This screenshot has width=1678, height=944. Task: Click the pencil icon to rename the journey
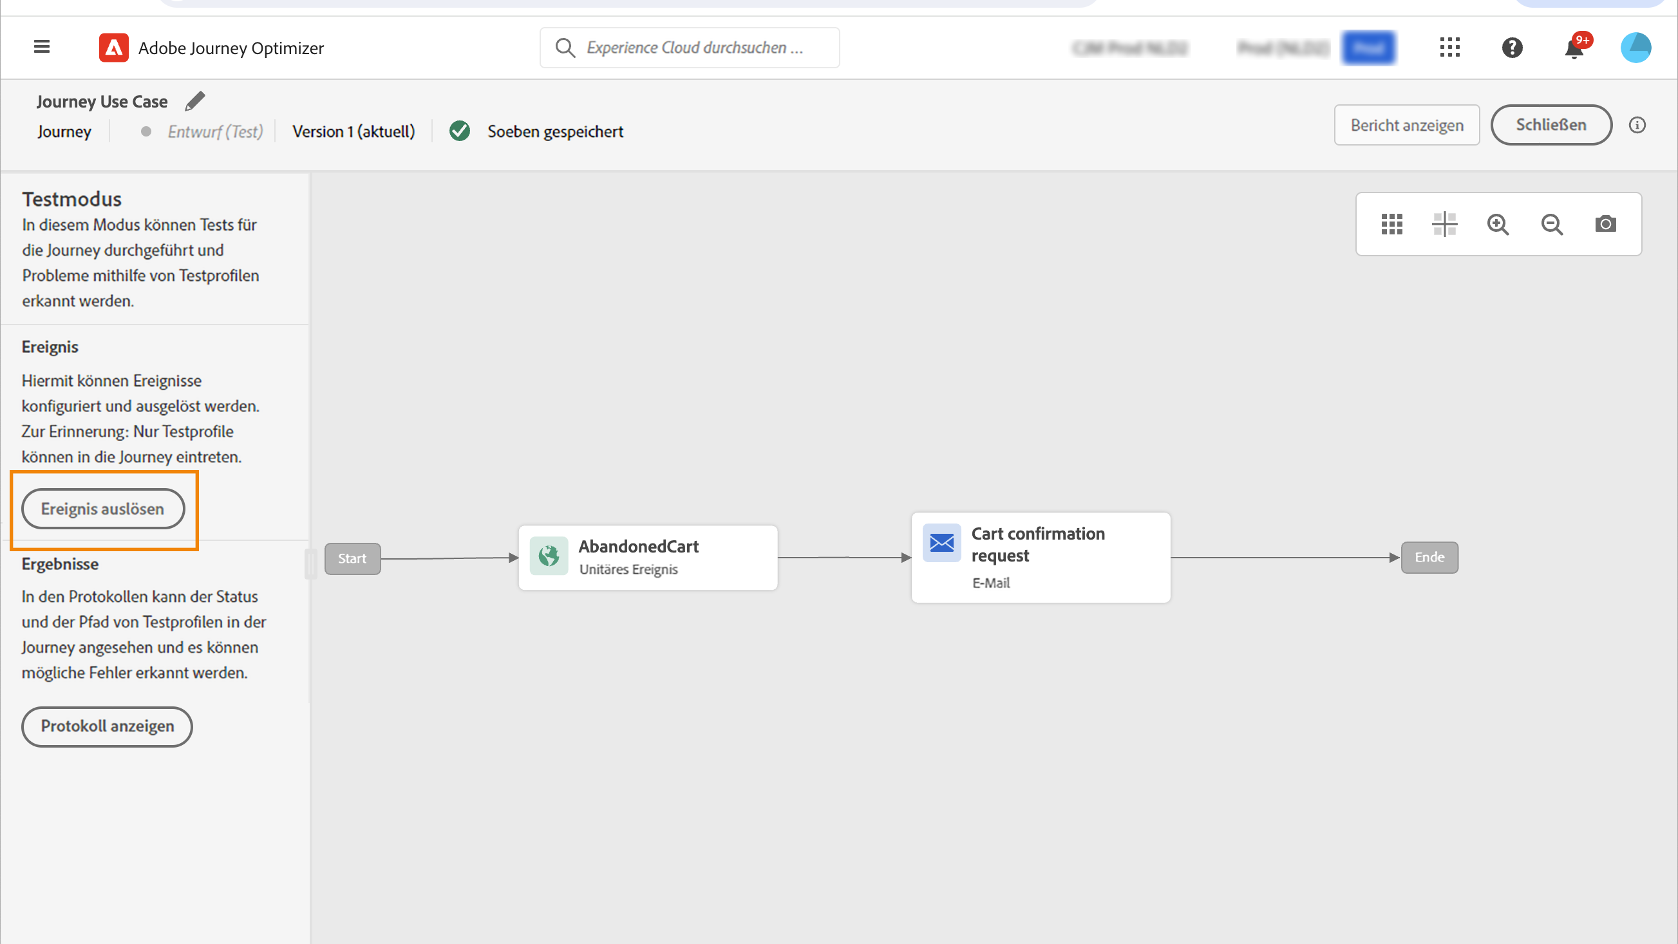click(194, 101)
